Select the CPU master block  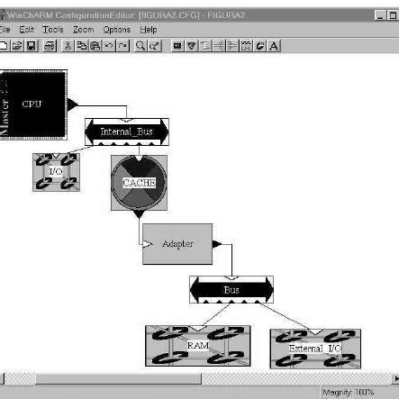pos(33,104)
